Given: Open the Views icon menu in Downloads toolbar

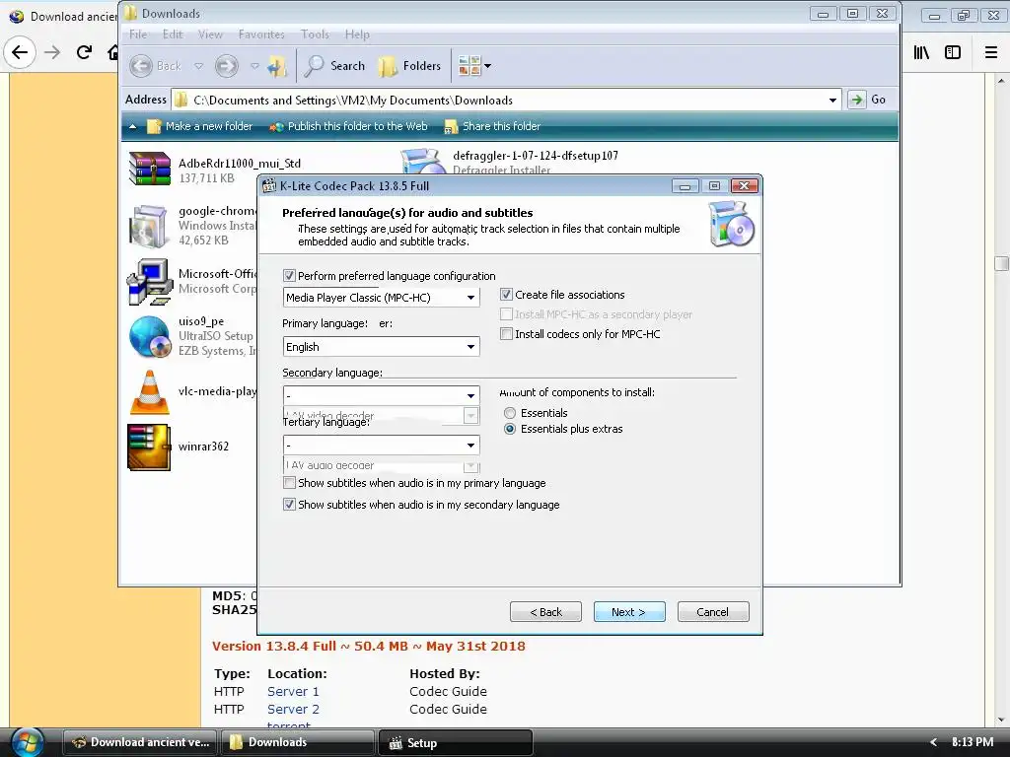Looking at the screenshot, I should point(474,66).
